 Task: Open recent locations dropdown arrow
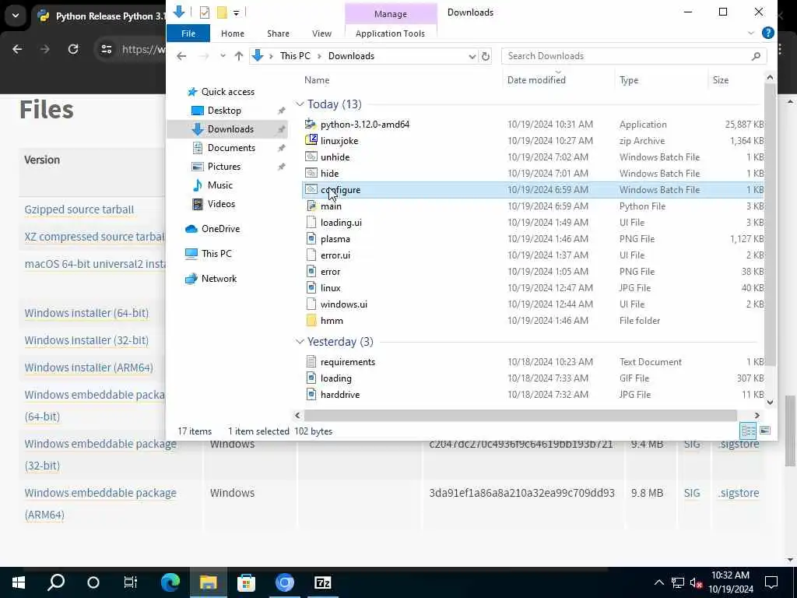tap(223, 56)
